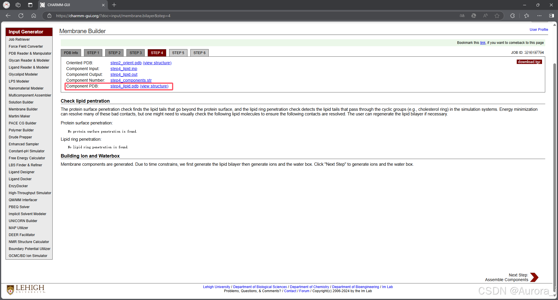Open browser extensions puzzle icon
This screenshot has width=558, height=300.
(x=512, y=16)
